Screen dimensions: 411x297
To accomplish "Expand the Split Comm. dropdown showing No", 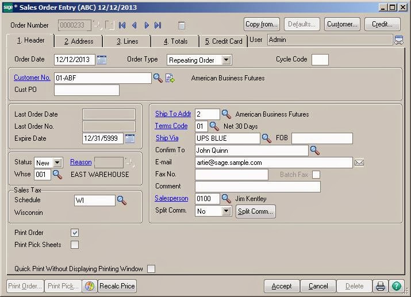I will click(226, 211).
